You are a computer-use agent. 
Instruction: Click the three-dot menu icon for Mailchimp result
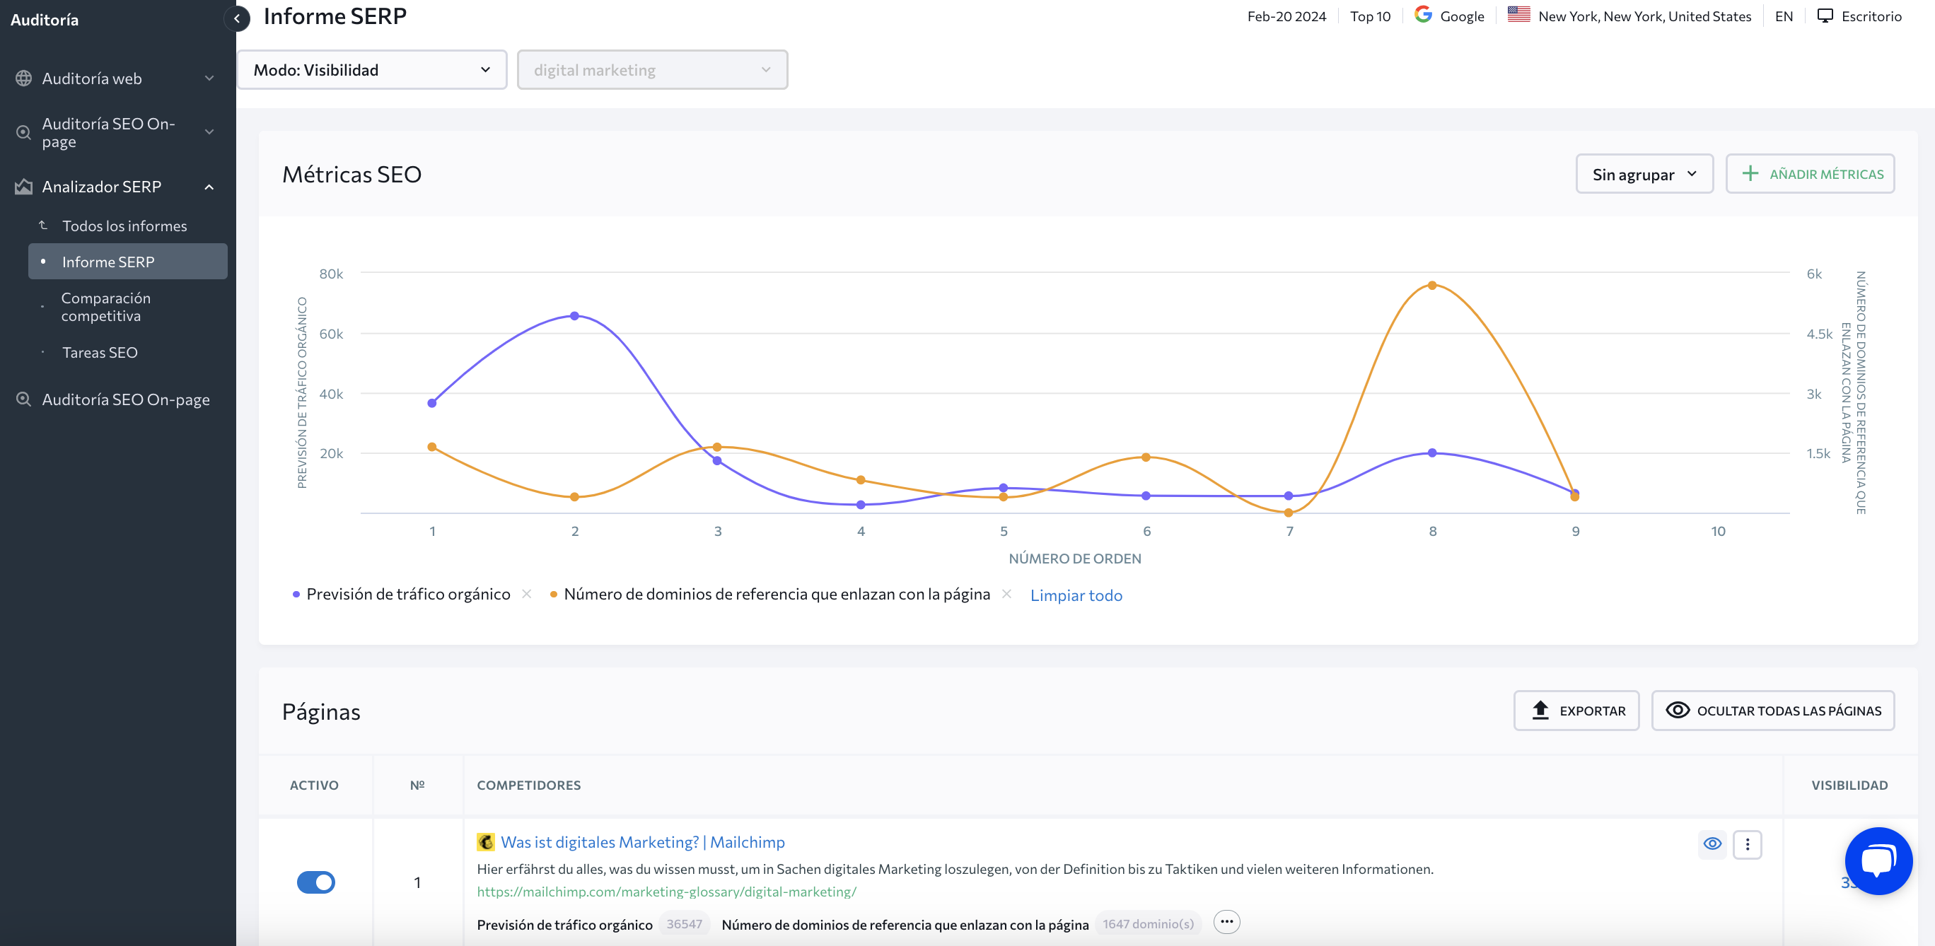point(1748,845)
